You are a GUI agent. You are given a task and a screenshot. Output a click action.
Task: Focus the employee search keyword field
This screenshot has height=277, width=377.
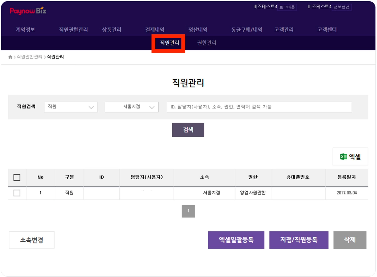[x=259, y=107]
